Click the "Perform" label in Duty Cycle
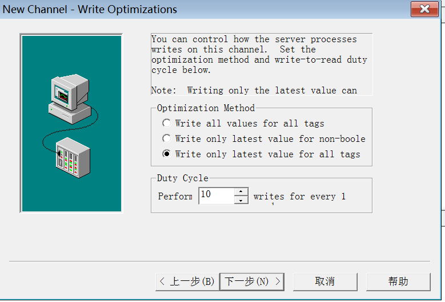This screenshot has width=445, height=302. click(x=175, y=196)
